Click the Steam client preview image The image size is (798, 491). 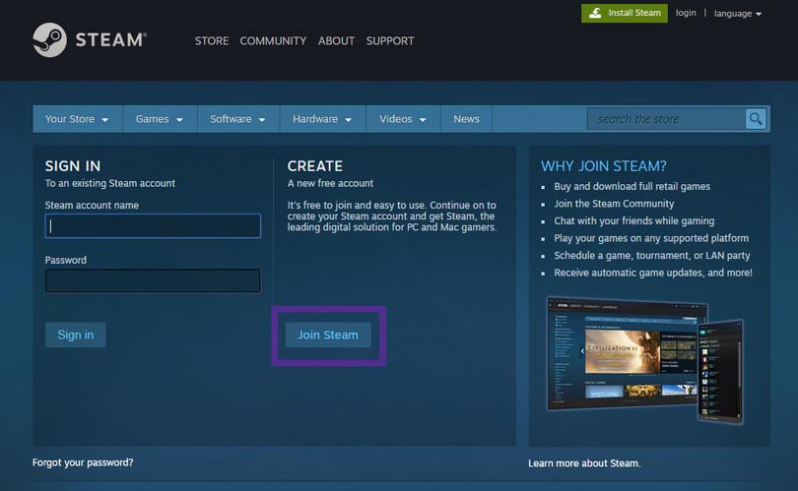[x=645, y=360]
